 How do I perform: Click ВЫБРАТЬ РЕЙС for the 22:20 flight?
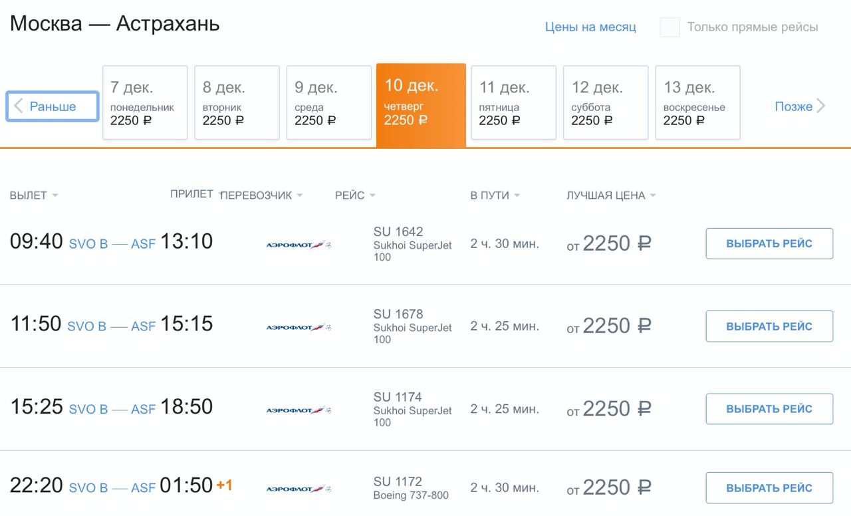[x=769, y=487]
